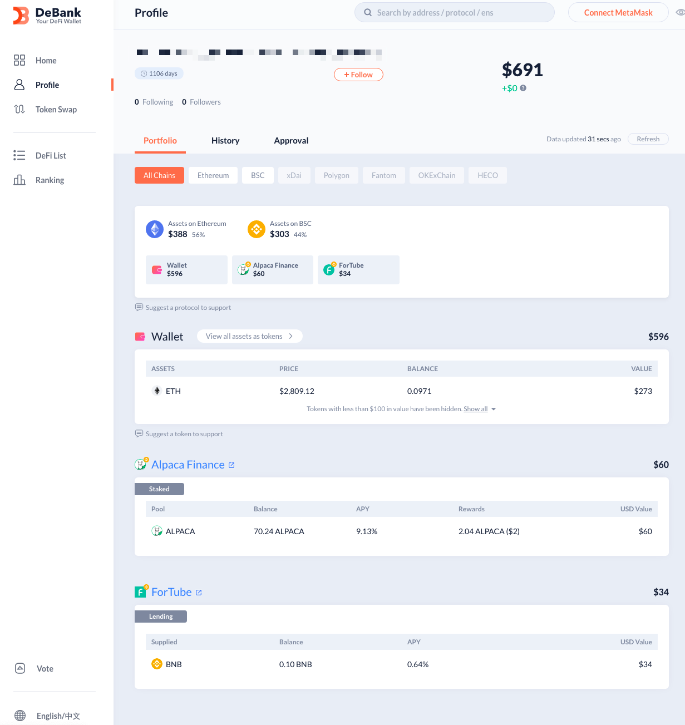The width and height of the screenshot is (685, 725).
Task: Click the BSC assets icon
Action: coord(257,229)
